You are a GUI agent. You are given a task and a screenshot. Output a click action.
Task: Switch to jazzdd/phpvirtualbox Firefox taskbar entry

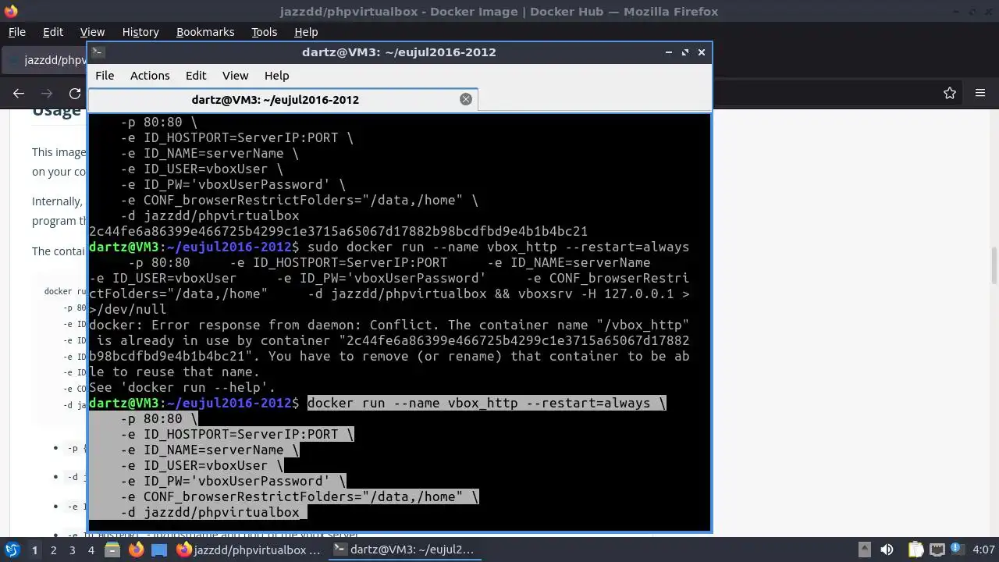click(248, 550)
